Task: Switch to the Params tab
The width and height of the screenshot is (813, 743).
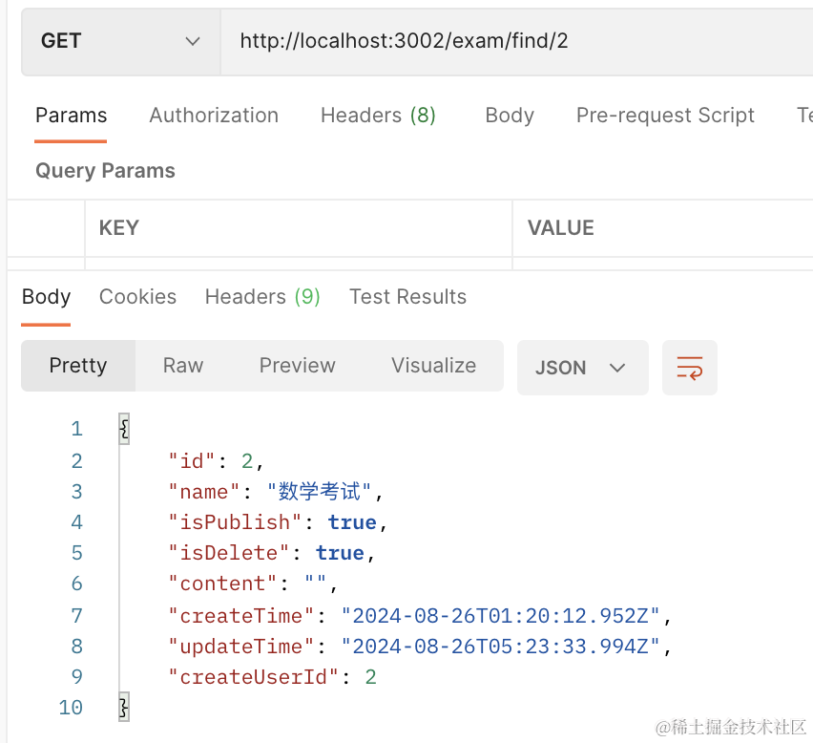Action: (x=71, y=116)
